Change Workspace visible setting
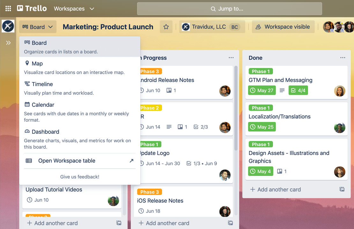The height and width of the screenshot is (229, 354). click(x=283, y=27)
